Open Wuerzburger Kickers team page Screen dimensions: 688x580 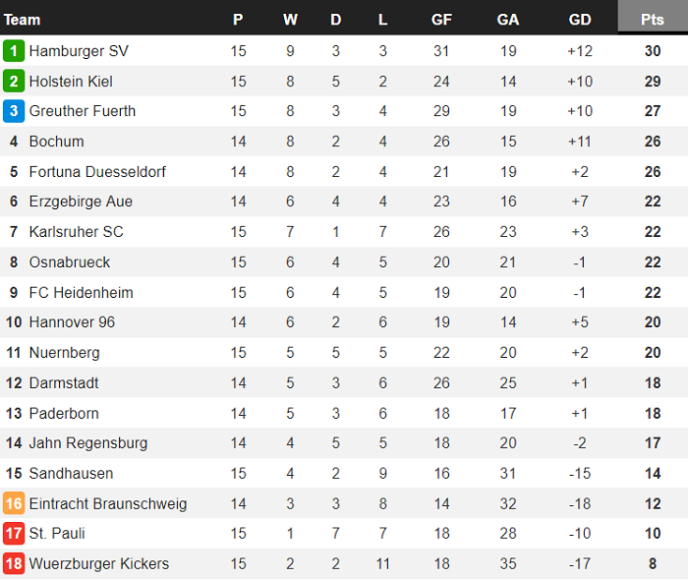coord(99,564)
